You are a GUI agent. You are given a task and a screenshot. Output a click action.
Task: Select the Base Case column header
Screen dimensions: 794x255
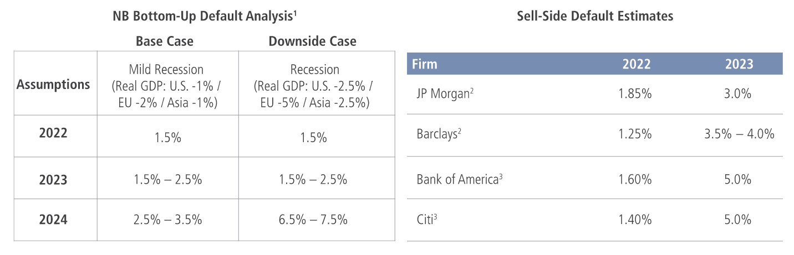tap(165, 41)
